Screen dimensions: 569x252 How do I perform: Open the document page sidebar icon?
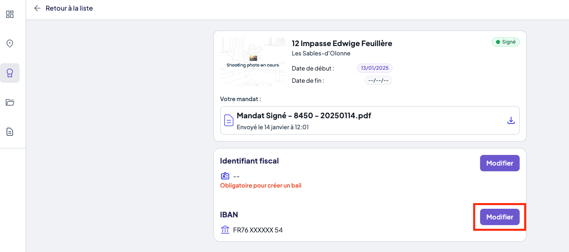tap(10, 132)
